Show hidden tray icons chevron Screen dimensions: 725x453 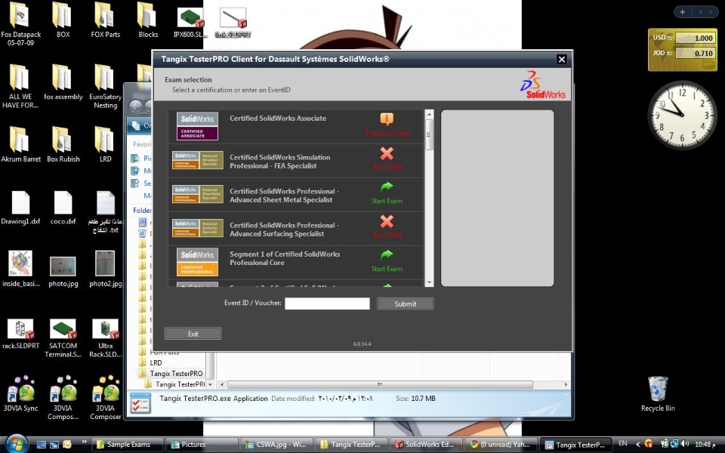click(x=637, y=444)
